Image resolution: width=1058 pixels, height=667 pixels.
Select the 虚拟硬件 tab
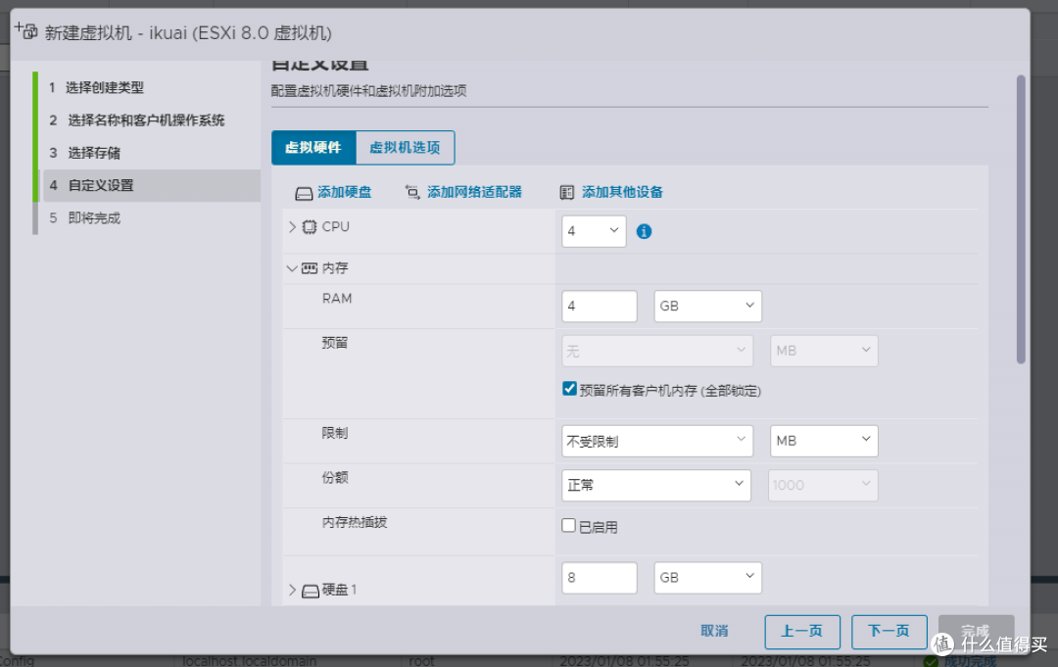tap(313, 147)
